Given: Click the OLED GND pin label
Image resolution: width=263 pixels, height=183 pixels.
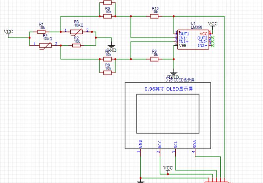Looking at the screenshot, I should click(x=140, y=144).
